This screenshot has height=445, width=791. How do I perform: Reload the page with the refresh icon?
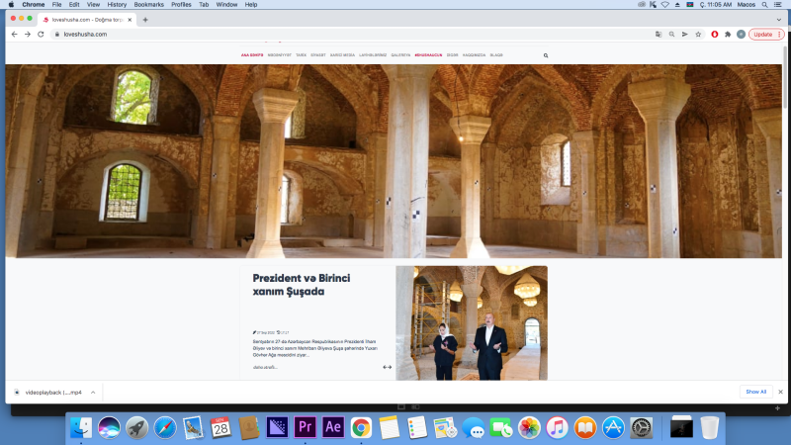click(x=41, y=34)
